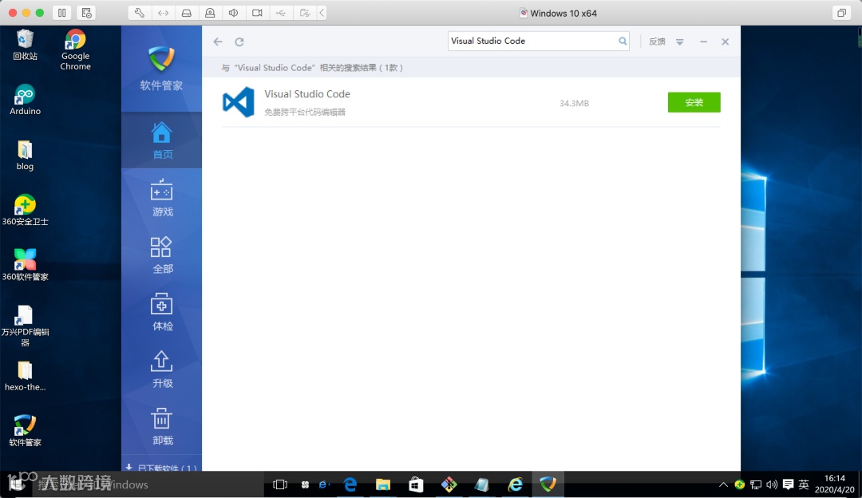Click the VM USB devices icon
This screenshot has width=862, height=498.
coord(281,13)
